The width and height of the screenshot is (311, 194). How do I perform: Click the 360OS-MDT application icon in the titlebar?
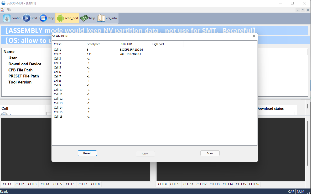pyautogui.click(x=3, y=3)
